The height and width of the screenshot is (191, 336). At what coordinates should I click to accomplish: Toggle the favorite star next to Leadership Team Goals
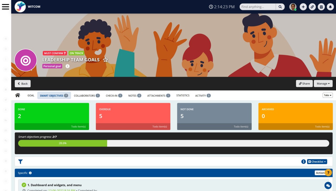[105, 60]
